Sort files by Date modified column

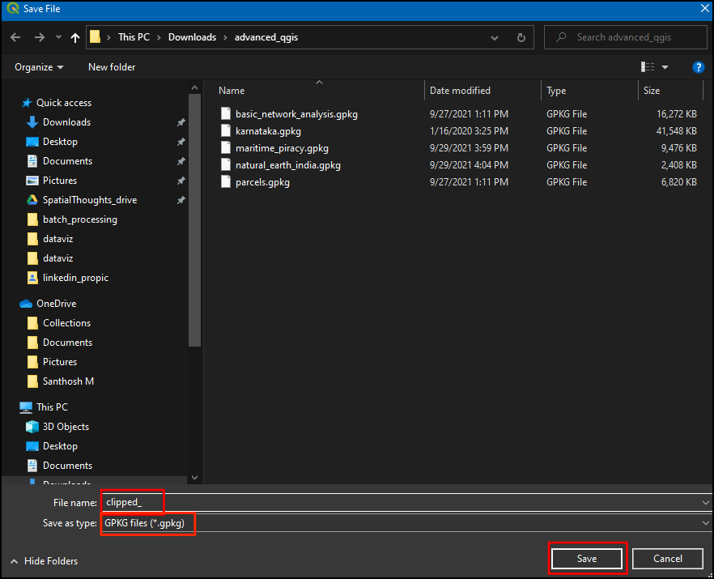click(460, 91)
